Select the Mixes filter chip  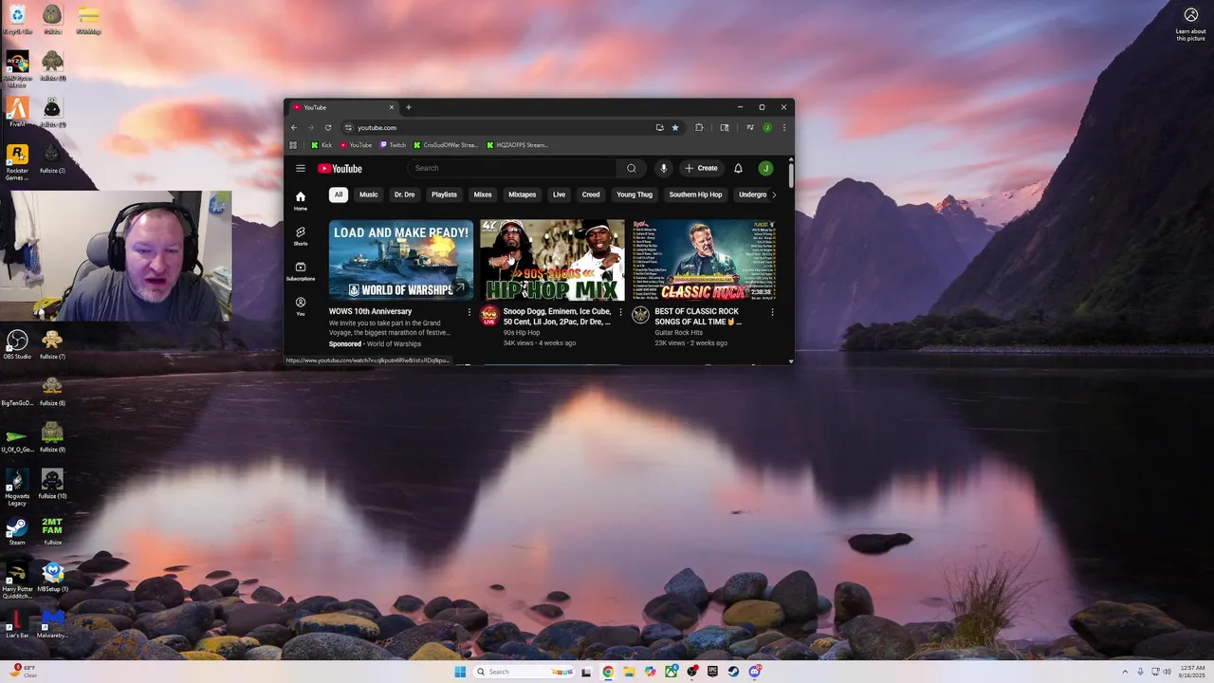483,194
